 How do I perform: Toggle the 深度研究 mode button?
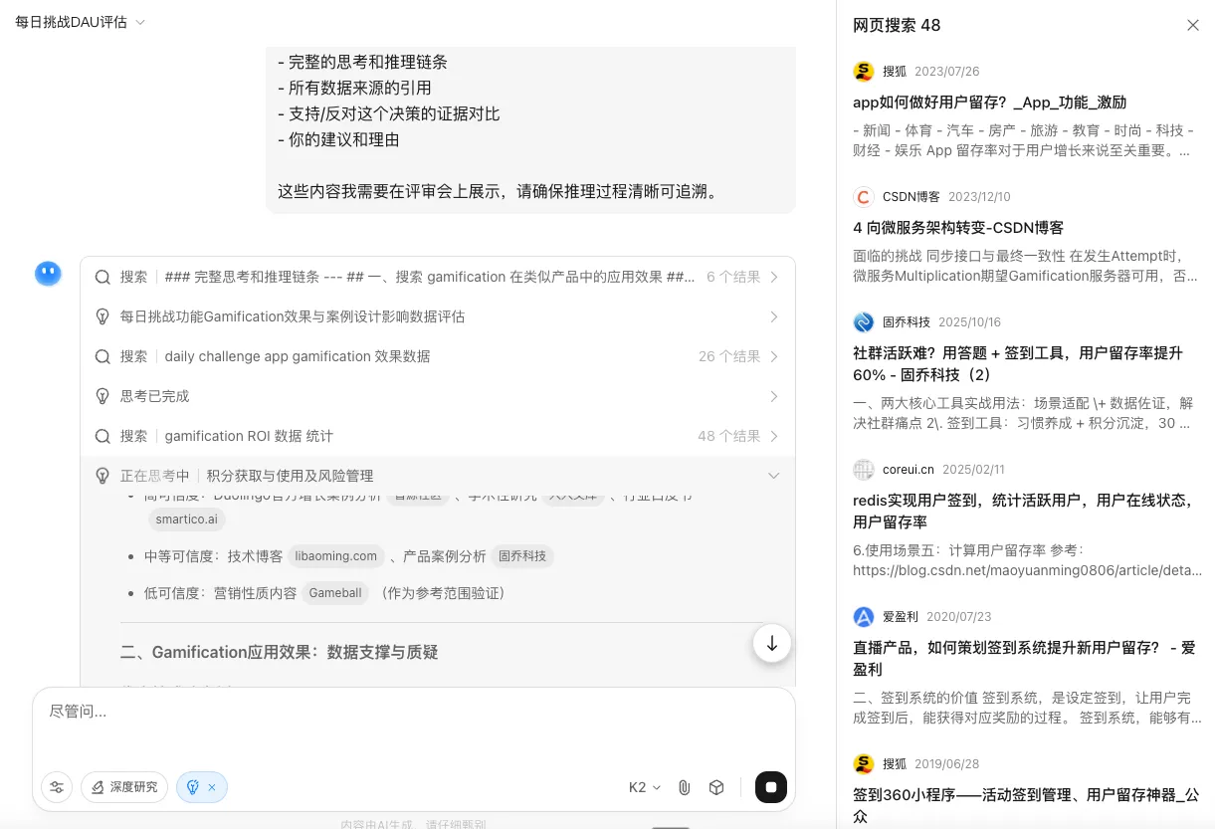pos(124,787)
